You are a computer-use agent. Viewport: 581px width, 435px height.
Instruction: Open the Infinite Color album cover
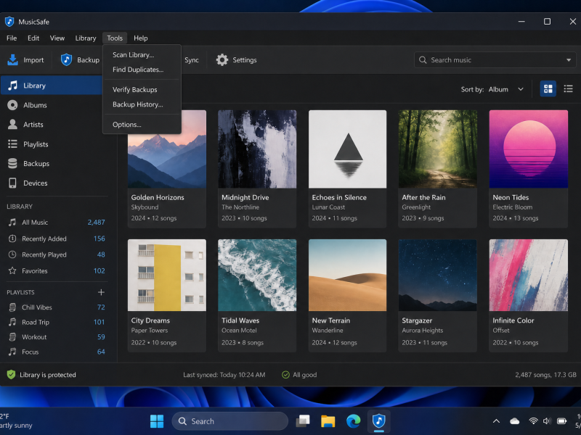click(x=529, y=275)
